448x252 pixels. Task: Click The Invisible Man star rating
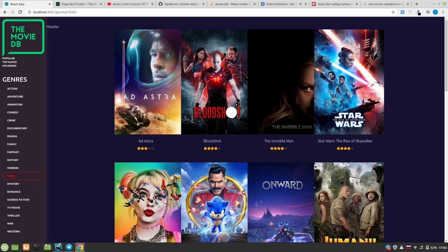[279, 148]
